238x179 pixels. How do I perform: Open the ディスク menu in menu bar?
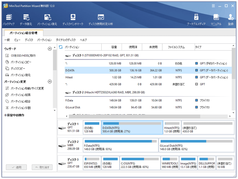click(29, 40)
